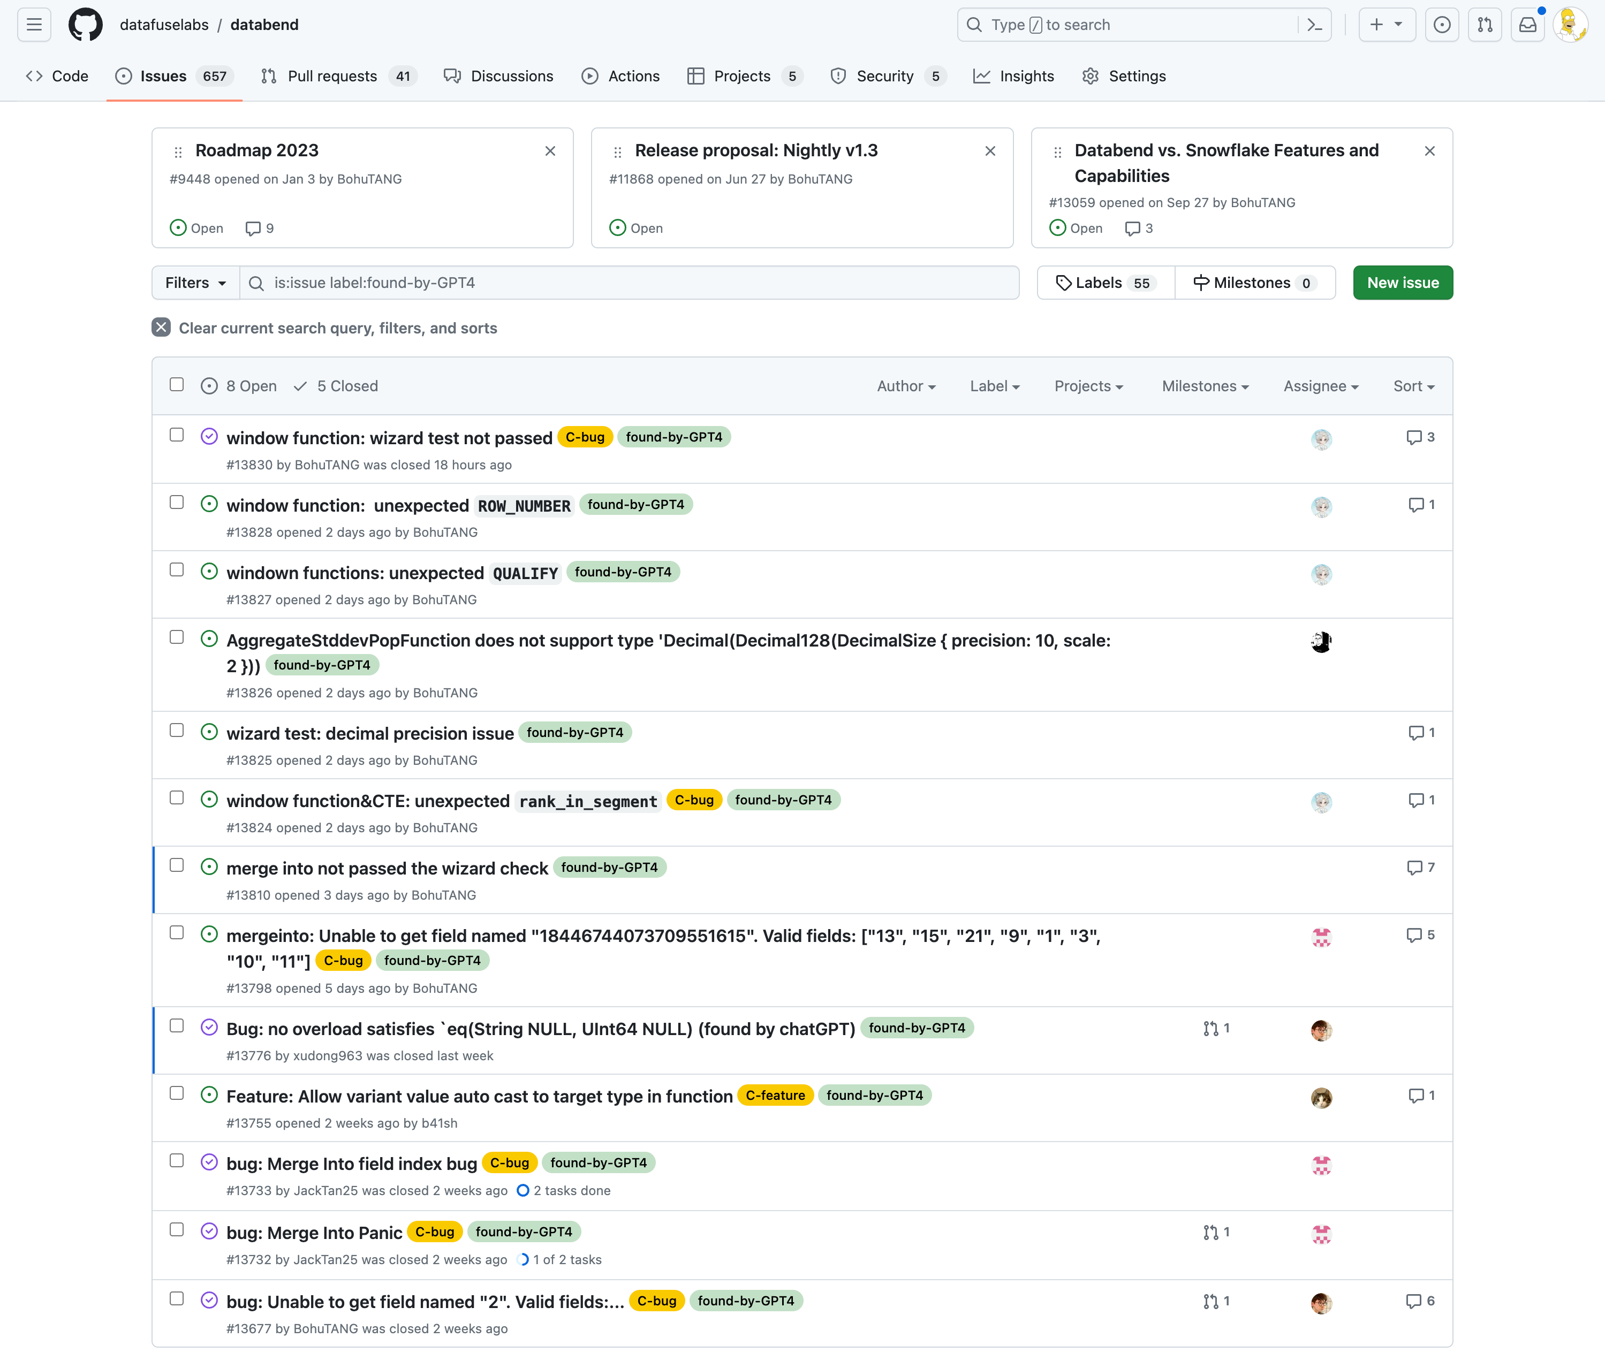Select checkbox for rank_in_segment issue
The width and height of the screenshot is (1605, 1353).
click(x=177, y=797)
